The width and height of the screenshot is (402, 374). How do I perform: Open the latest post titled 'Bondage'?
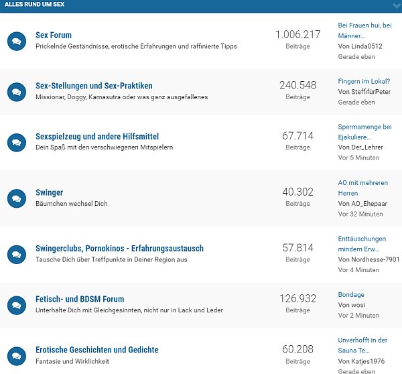pyautogui.click(x=351, y=294)
